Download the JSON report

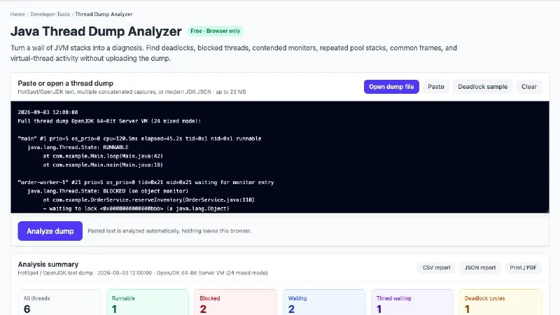(480, 267)
